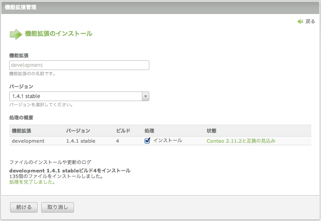Screen dimensions: 321x221
Task: Select the 1.4.1 stable version combo box
Action: point(79,96)
